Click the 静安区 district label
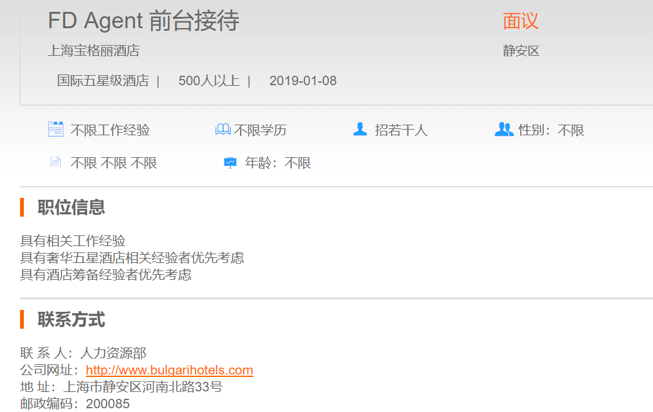This screenshot has width=653, height=412. [521, 51]
